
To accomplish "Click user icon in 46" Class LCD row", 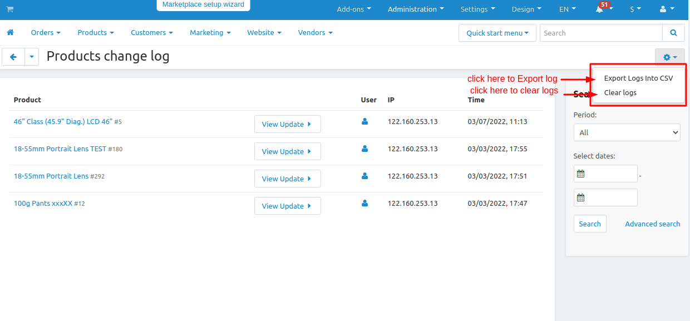I will tap(365, 121).
